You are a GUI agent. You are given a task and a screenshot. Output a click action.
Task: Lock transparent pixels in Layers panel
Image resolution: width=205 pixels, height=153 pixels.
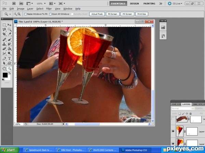180,114
